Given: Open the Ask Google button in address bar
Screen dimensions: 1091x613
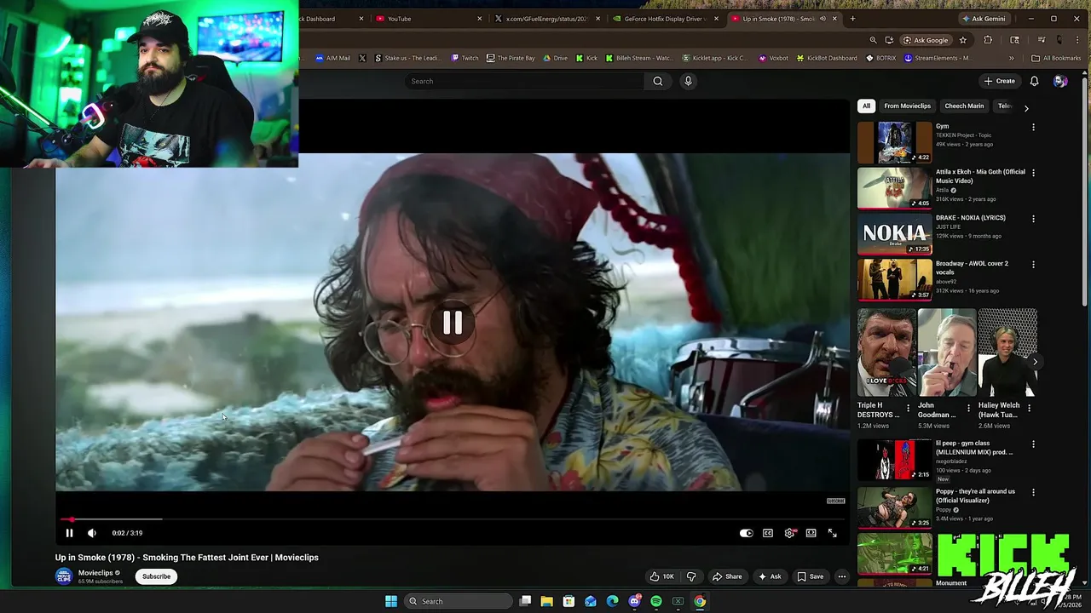Looking at the screenshot, I should coord(926,40).
